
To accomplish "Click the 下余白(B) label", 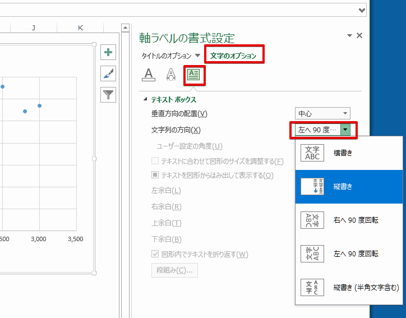I will [166, 239].
